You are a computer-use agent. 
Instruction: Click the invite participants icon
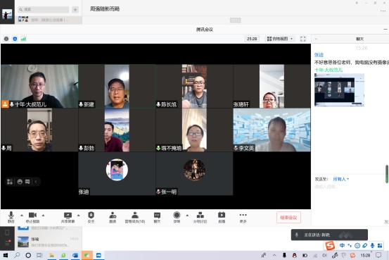pos(113,217)
